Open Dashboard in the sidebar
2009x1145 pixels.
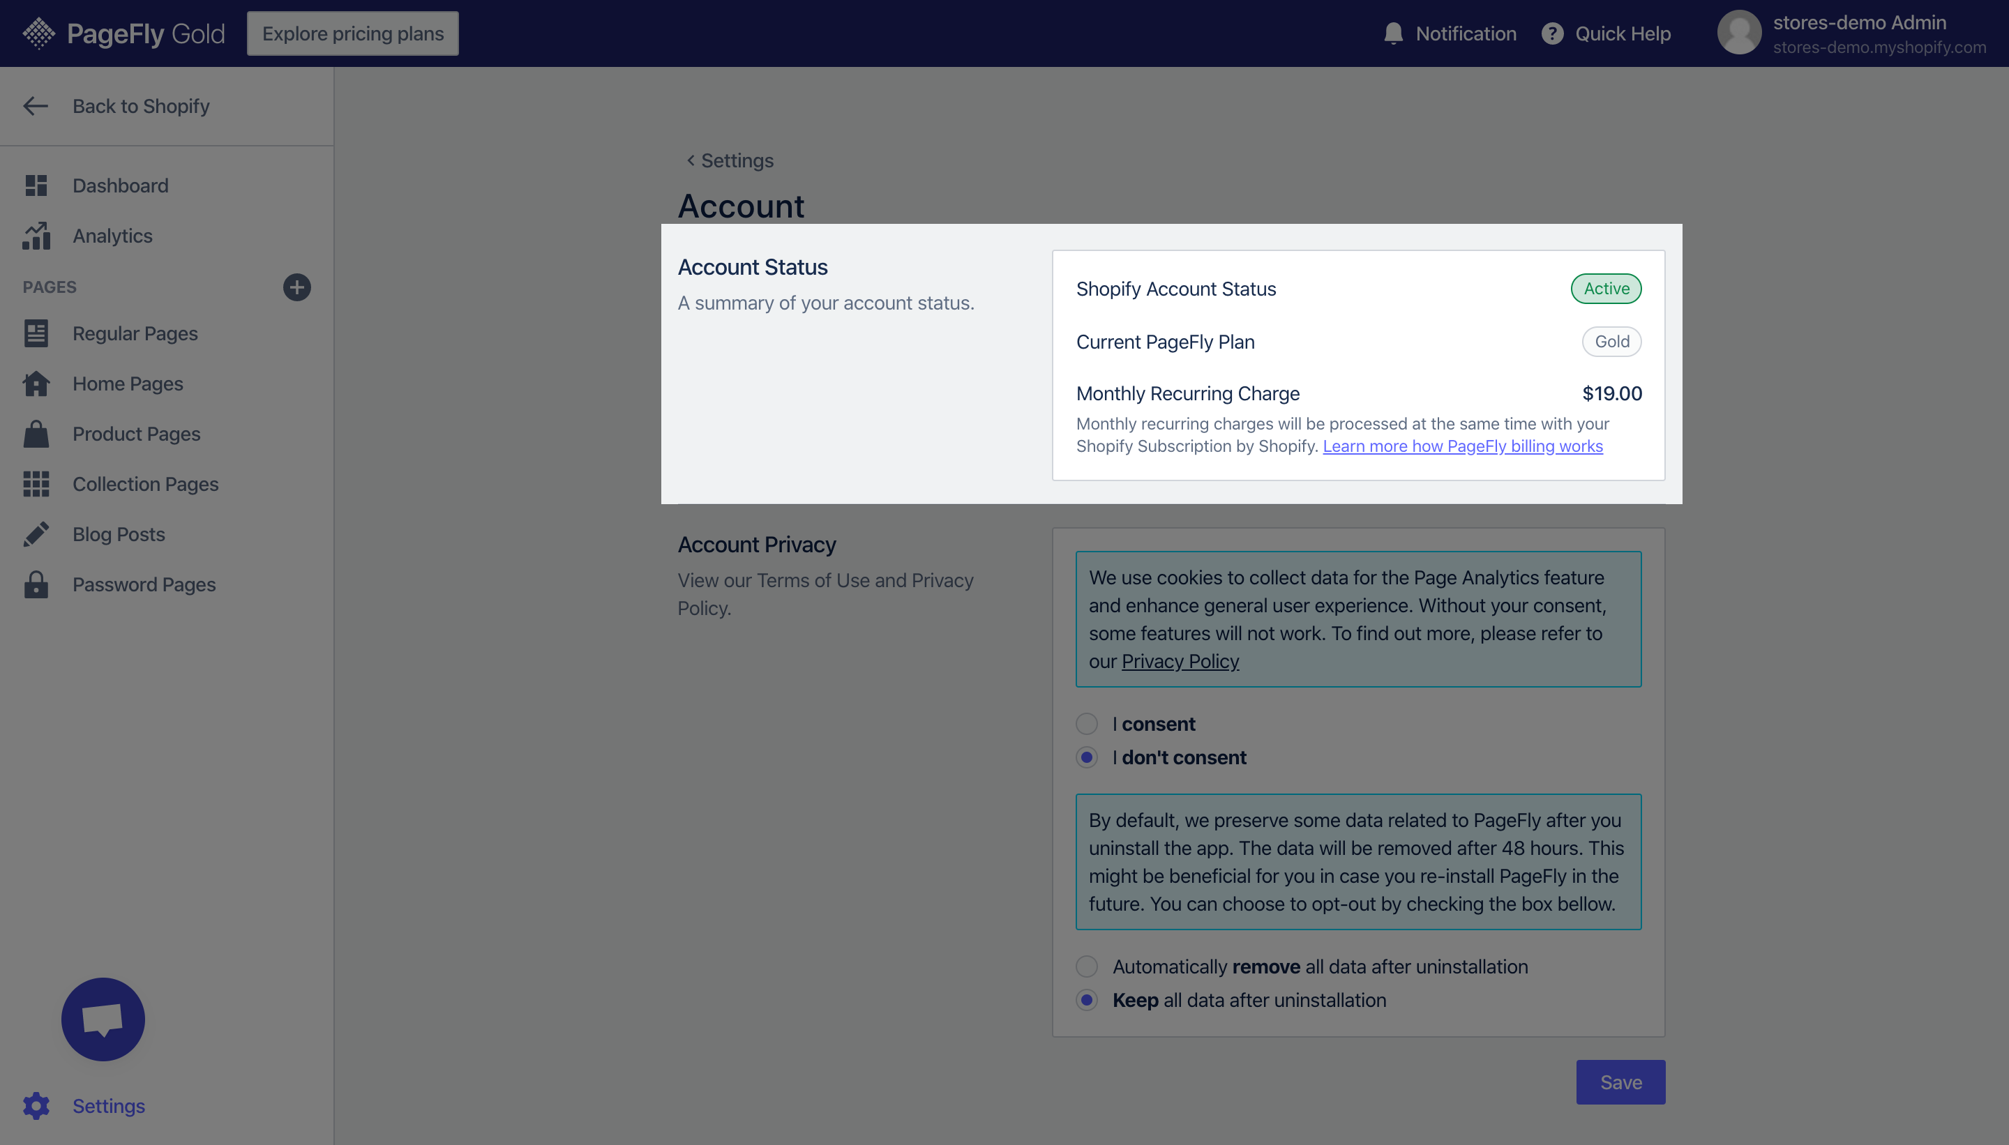click(121, 185)
